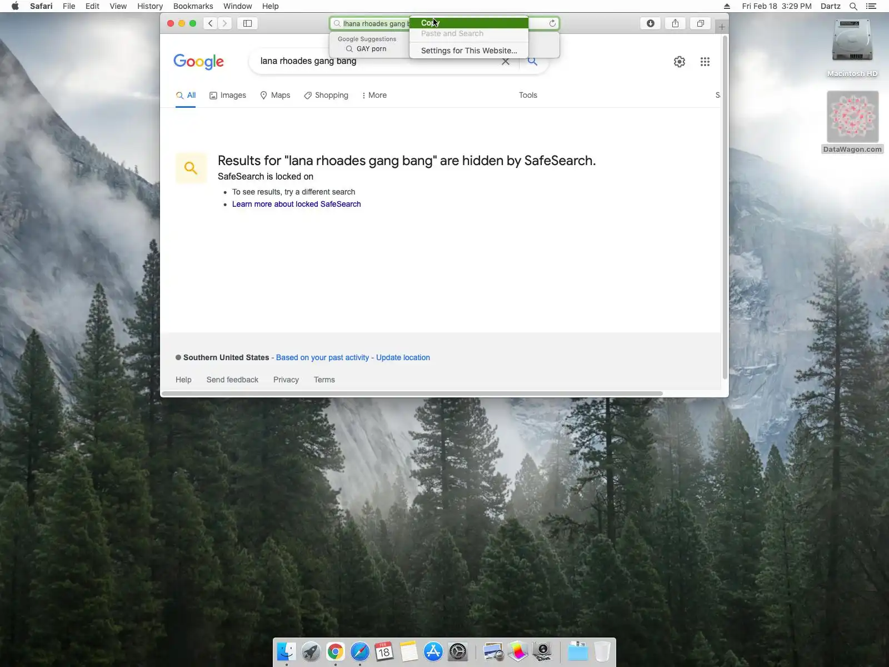Click the horizontal scrollbar at window bottom
Screen dimensions: 889x667
pos(412,394)
